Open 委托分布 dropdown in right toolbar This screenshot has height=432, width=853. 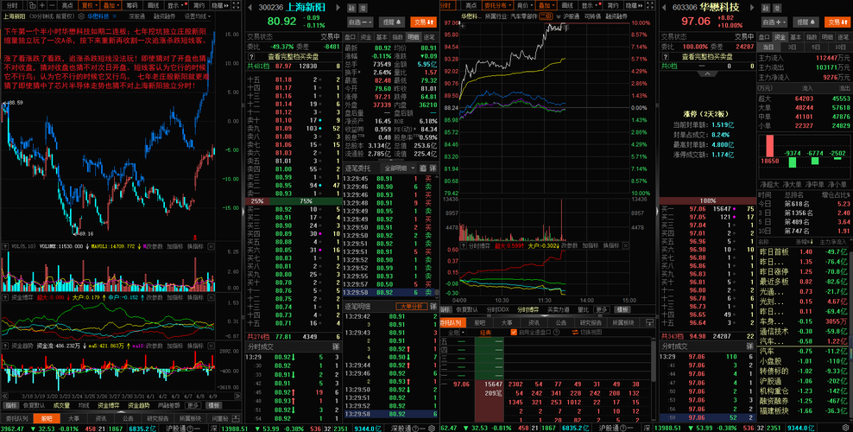click(x=497, y=5)
